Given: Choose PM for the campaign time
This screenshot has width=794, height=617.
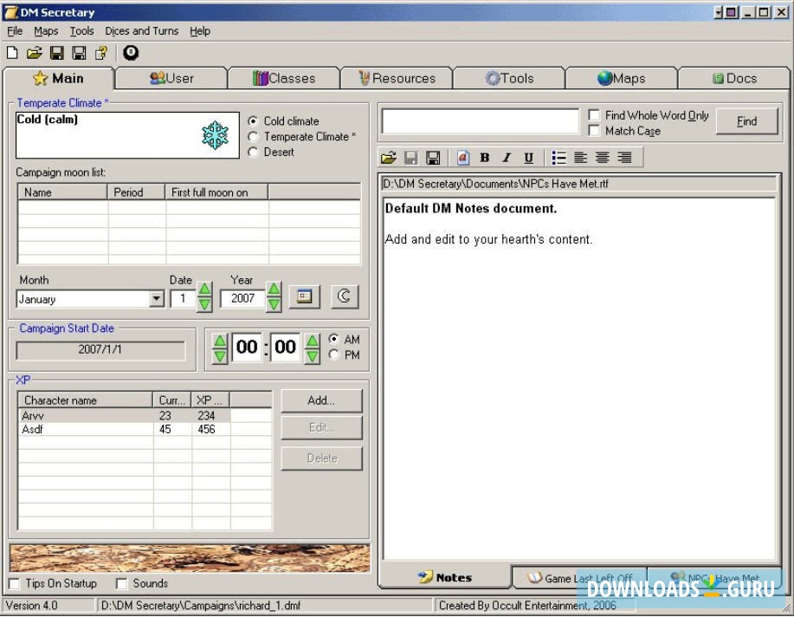Looking at the screenshot, I should pos(344,355).
